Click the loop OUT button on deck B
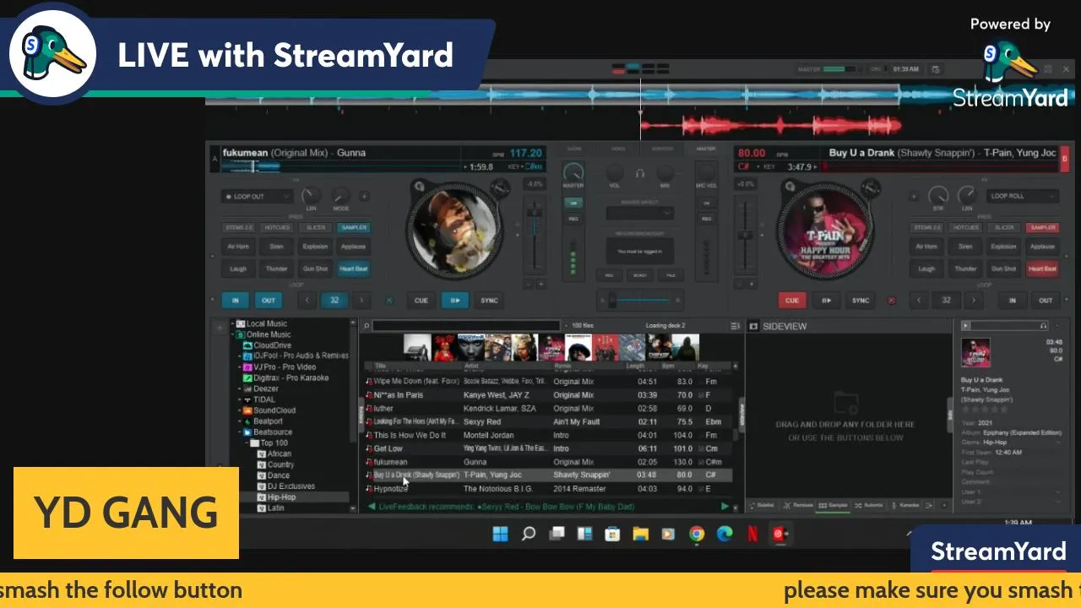This screenshot has width=1081, height=608. pyautogui.click(x=1046, y=300)
